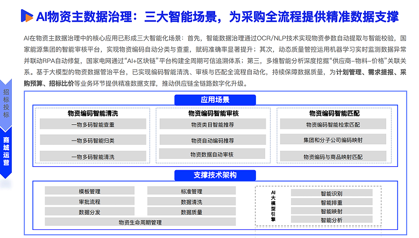
Task: Select the 物资类目智能推荐 box
Action: coord(212,124)
